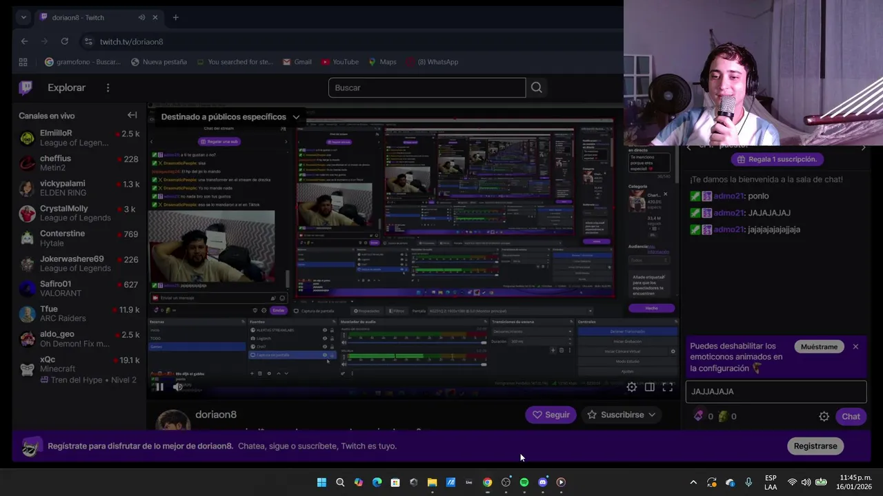Open Tfue ARC Raiders channel

pos(79,314)
